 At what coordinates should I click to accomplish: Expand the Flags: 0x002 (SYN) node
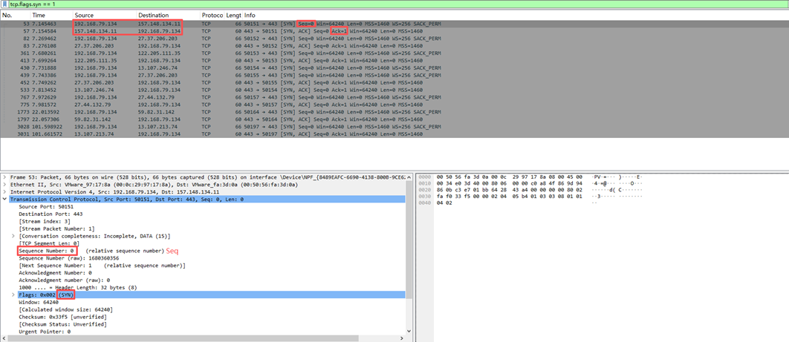(14, 295)
